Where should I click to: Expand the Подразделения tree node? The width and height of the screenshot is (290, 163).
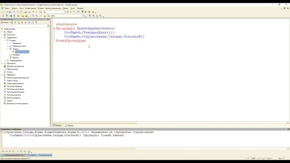(5, 60)
